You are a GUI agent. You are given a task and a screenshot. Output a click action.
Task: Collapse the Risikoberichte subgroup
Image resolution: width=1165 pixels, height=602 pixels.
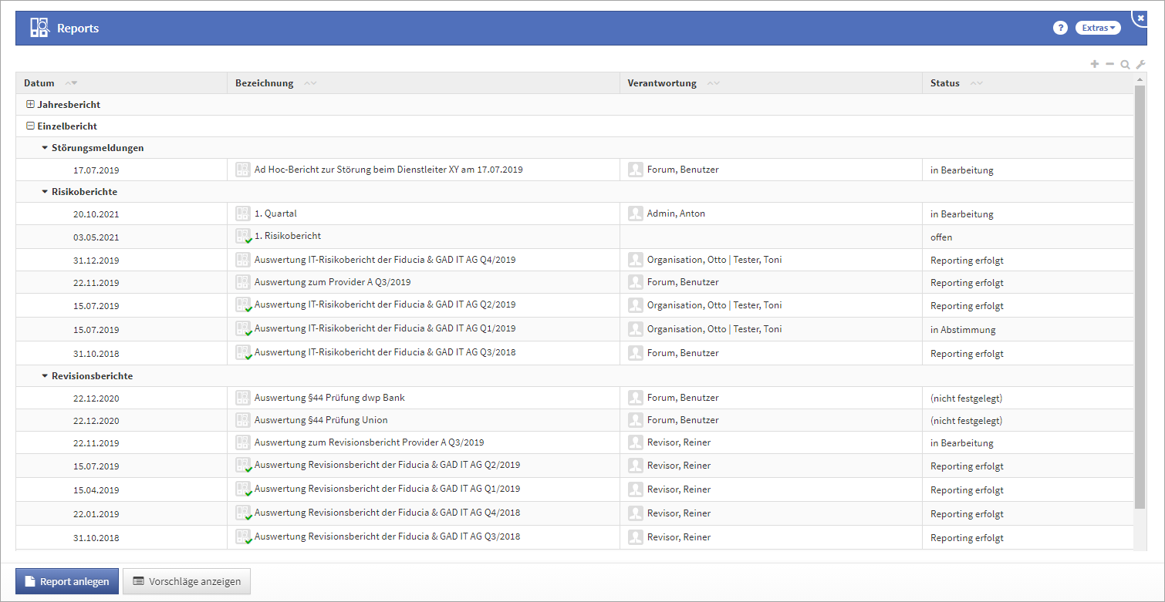[45, 192]
